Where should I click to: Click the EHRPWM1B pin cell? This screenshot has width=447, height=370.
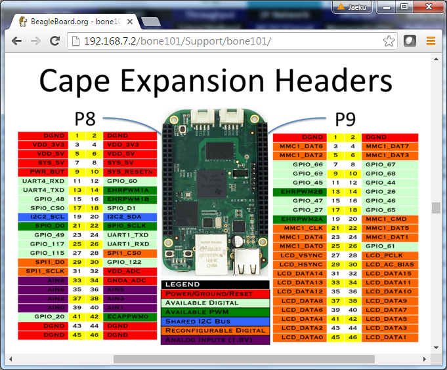130,199
